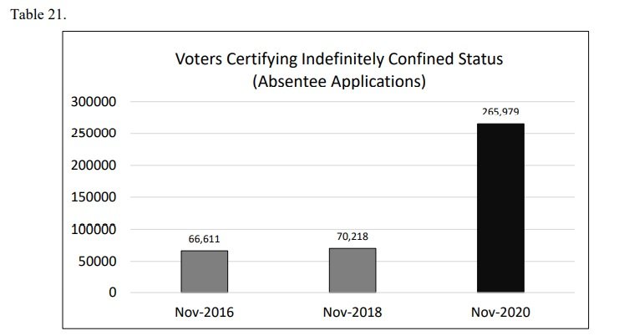Click the 'Nov-2020' x-axis label
This screenshot has width=629, height=336.
500,313
